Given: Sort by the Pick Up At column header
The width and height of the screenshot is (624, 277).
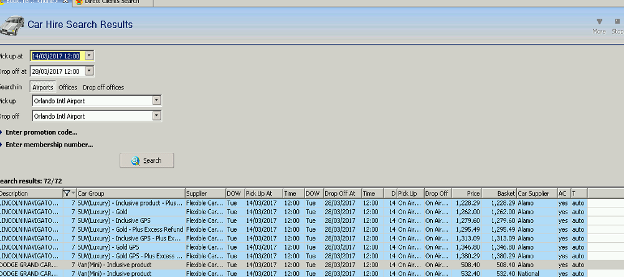Looking at the screenshot, I should coord(264,193).
